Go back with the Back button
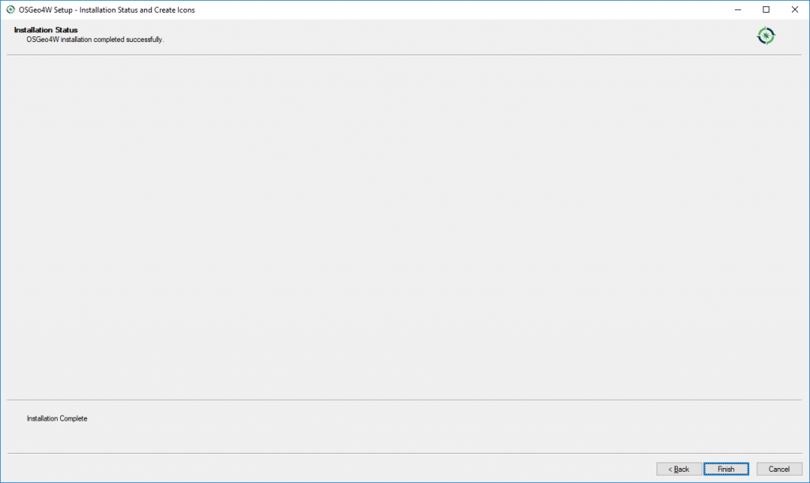 [x=679, y=469]
